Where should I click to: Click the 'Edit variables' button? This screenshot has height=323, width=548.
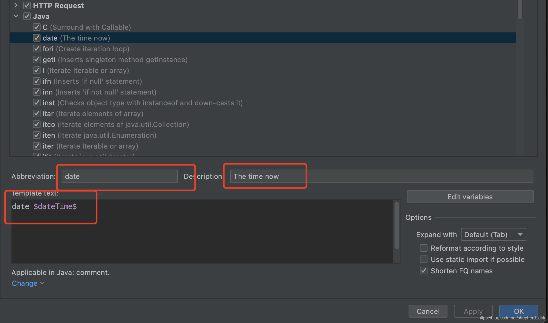pyautogui.click(x=470, y=197)
